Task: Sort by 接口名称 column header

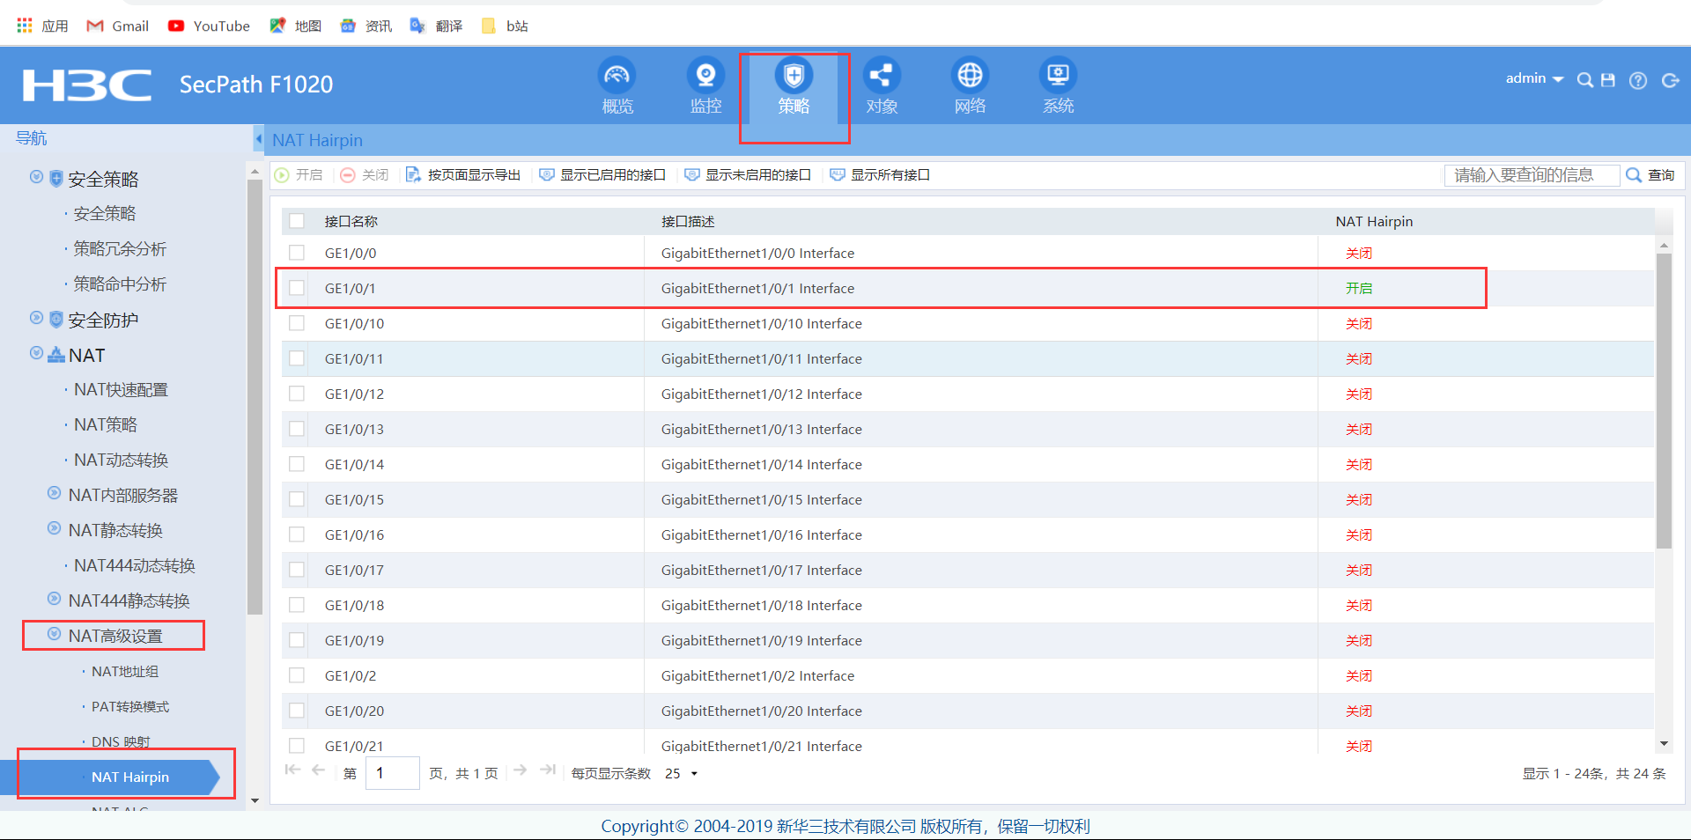Action: coord(351,222)
